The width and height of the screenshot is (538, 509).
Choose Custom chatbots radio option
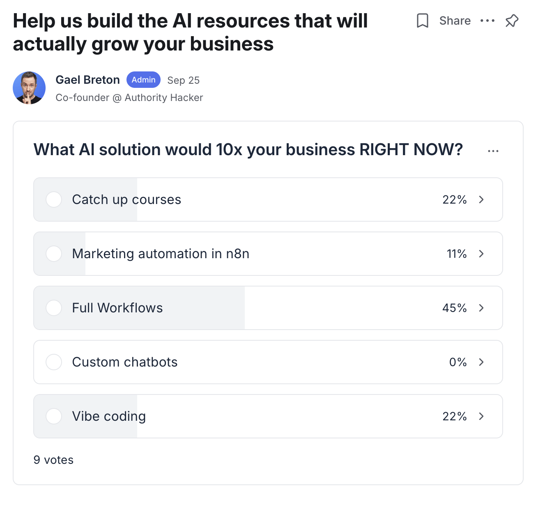[x=54, y=362]
